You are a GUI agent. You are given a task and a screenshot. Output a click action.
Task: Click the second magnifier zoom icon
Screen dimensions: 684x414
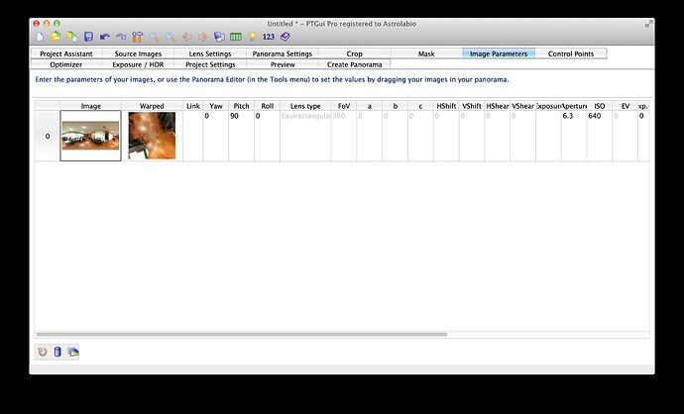click(x=171, y=37)
